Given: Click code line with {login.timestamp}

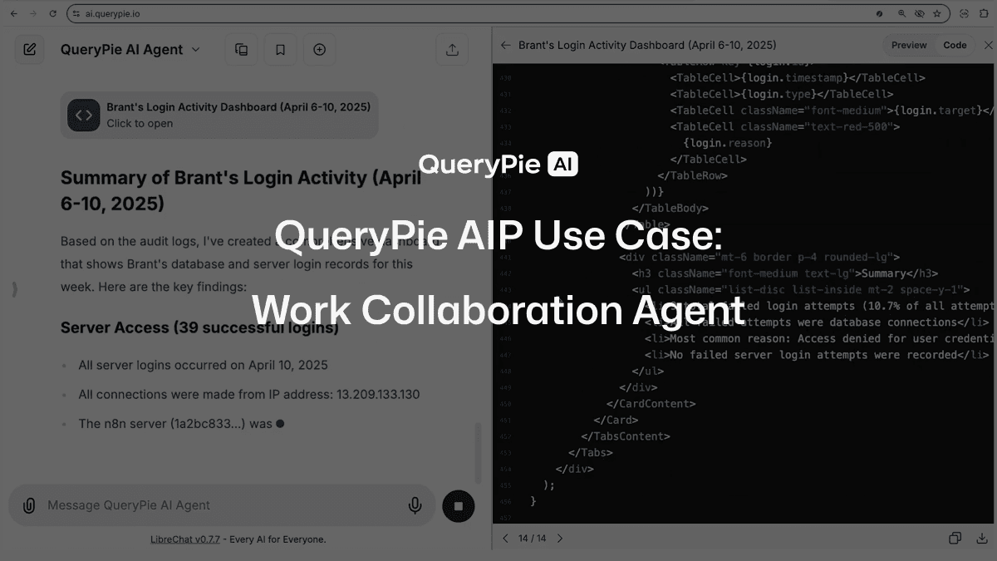Looking at the screenshot, I should [798, 77].
